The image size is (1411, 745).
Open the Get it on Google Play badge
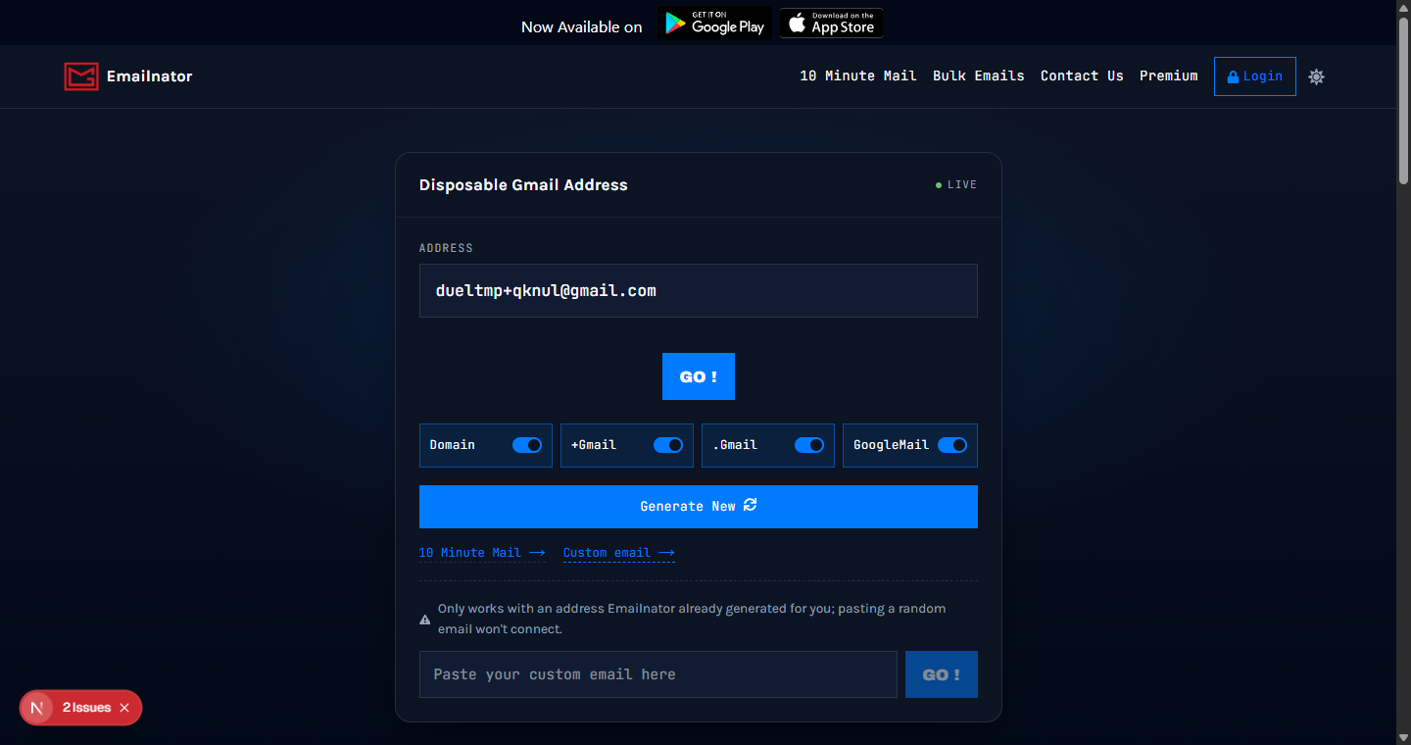714,24
